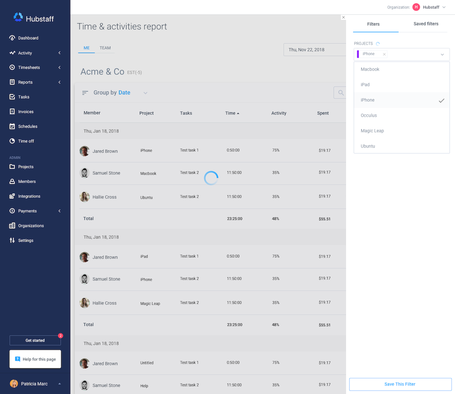Image resolution: width=455 pixels, height=394 pixels.
Task: Deselect the checked iPhone option
Action: click(401, 100)
